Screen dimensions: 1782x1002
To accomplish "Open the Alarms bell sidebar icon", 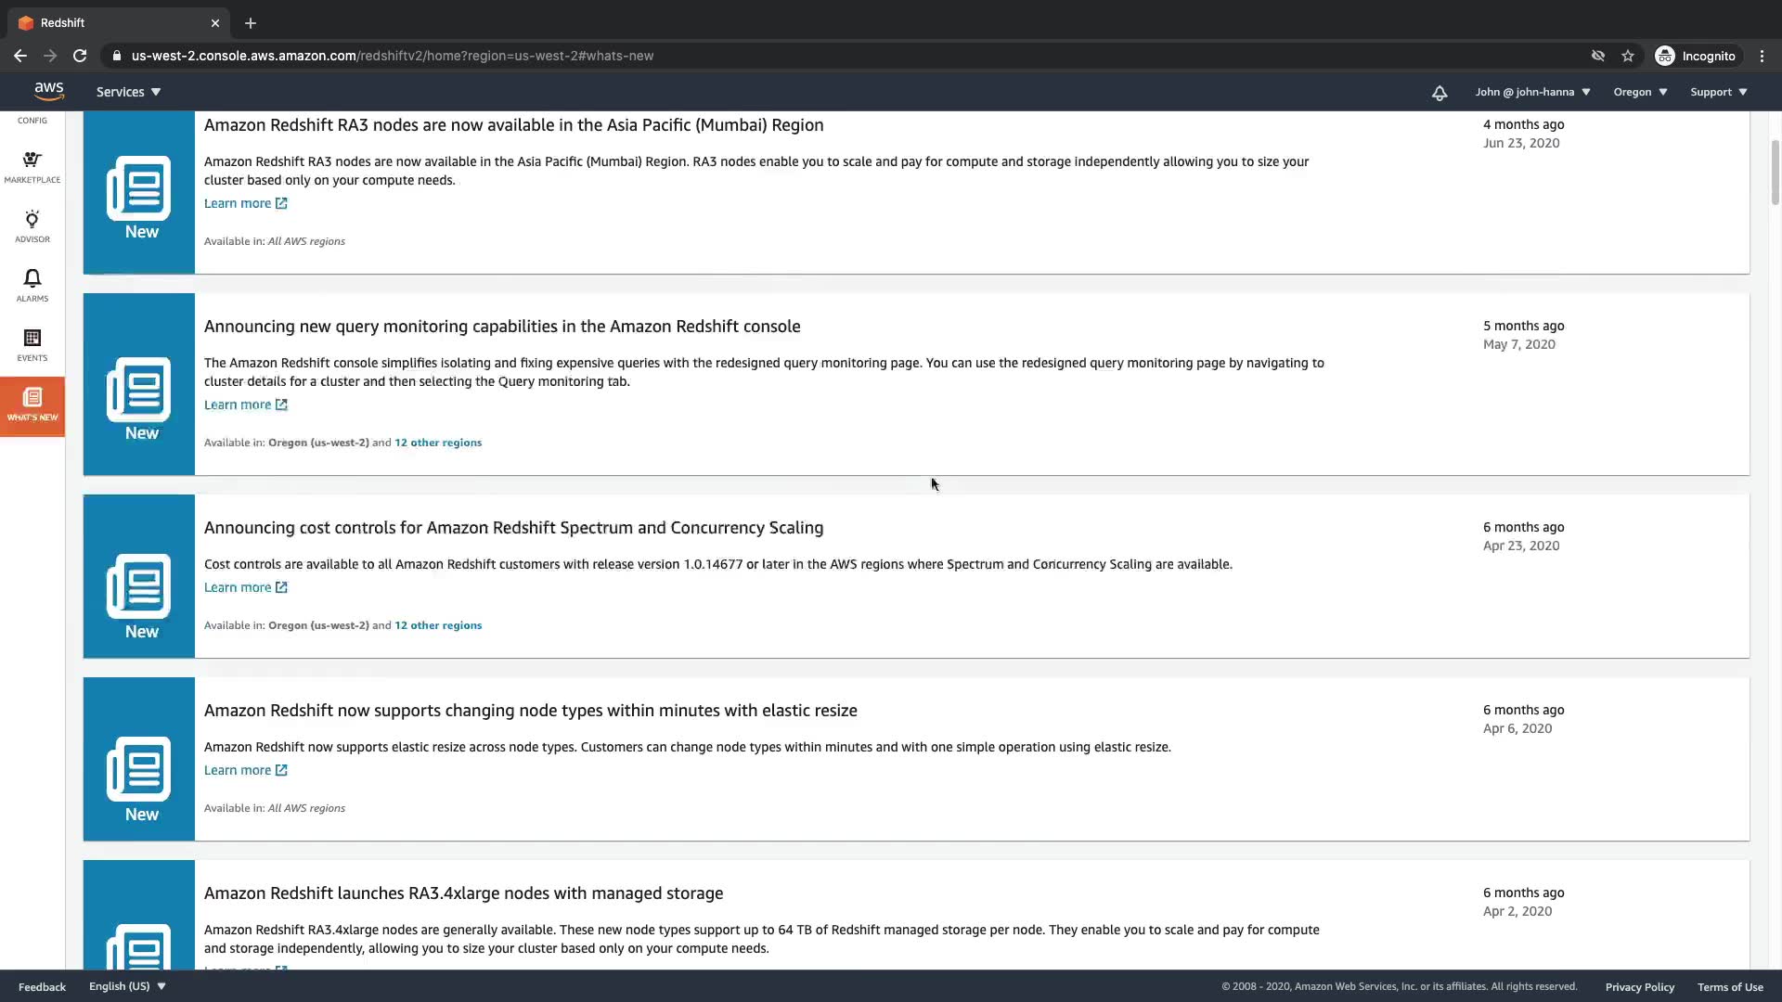I will point(32,286).
